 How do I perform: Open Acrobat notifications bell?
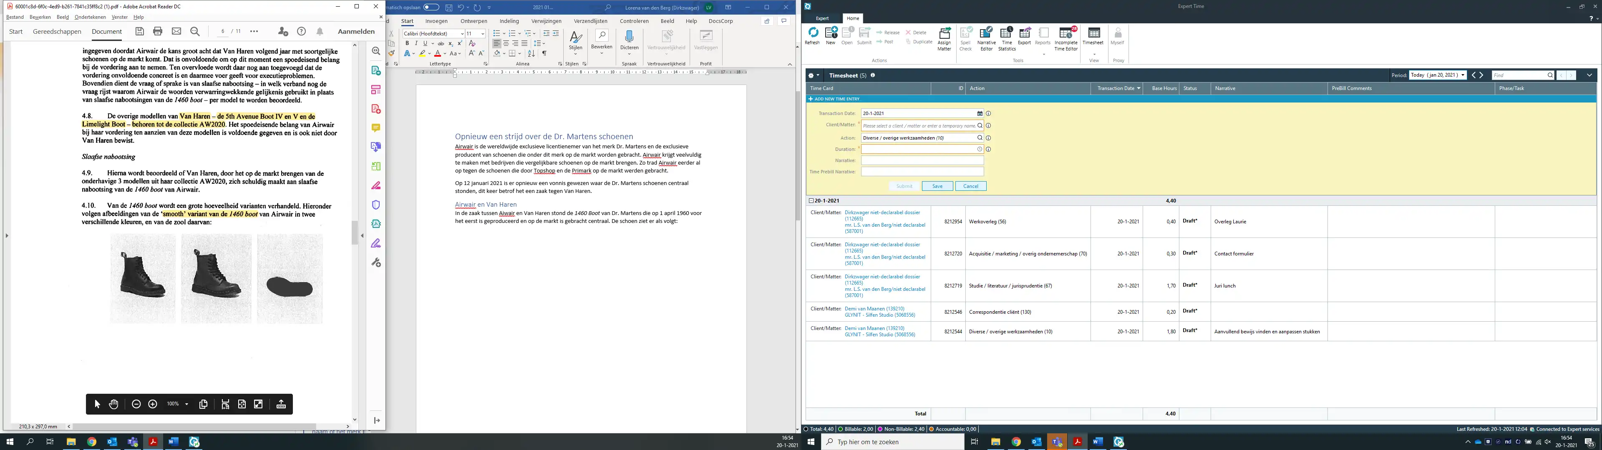pos(320,31)
